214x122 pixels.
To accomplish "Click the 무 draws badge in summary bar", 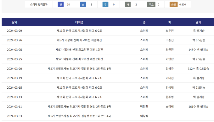I will [105, 4].
